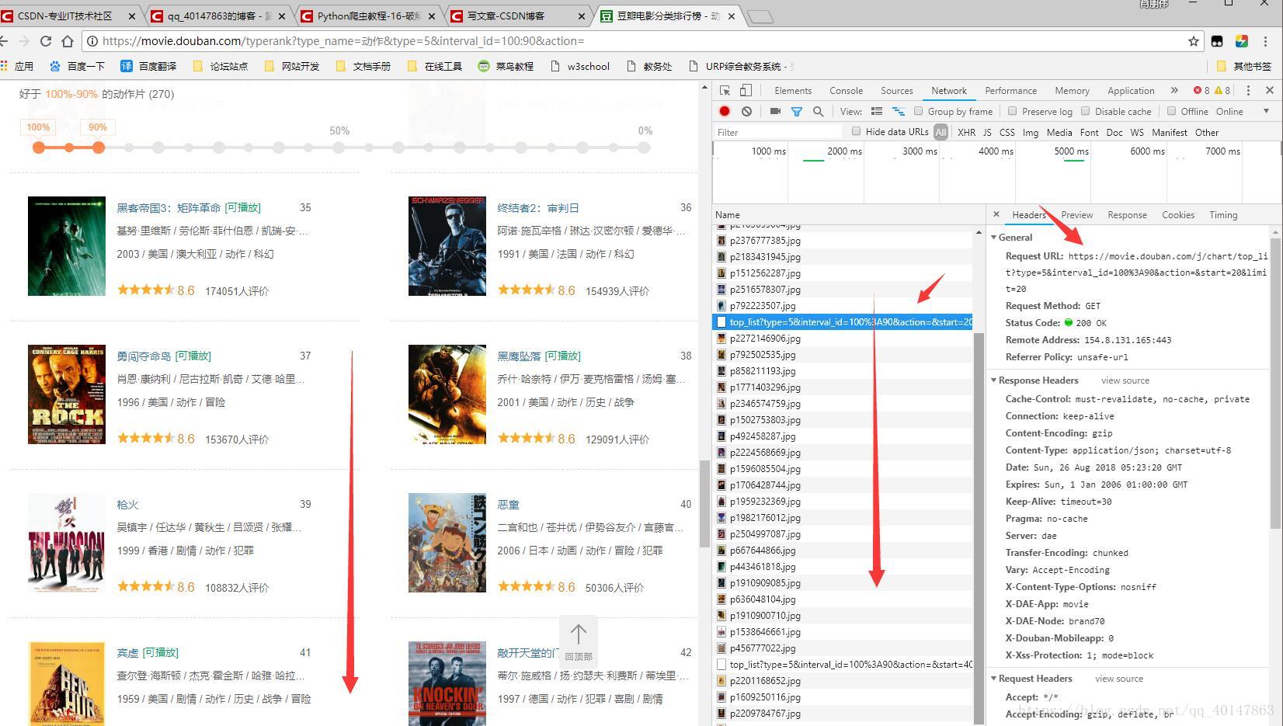
Task: Switch to the 写文章-CSDN博客 browser tab
Action: click(519, 16)
